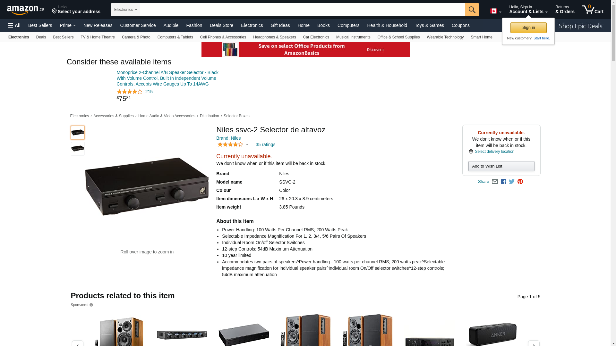Add item to Wish List
Screen dimensions: 616x346
point(501,166)
